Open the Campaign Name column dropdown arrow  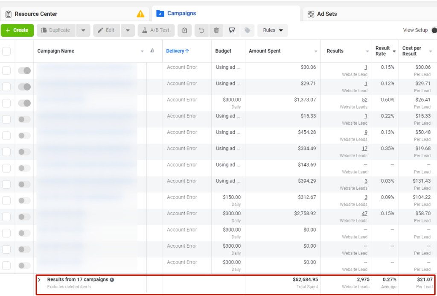pos(143,51)
